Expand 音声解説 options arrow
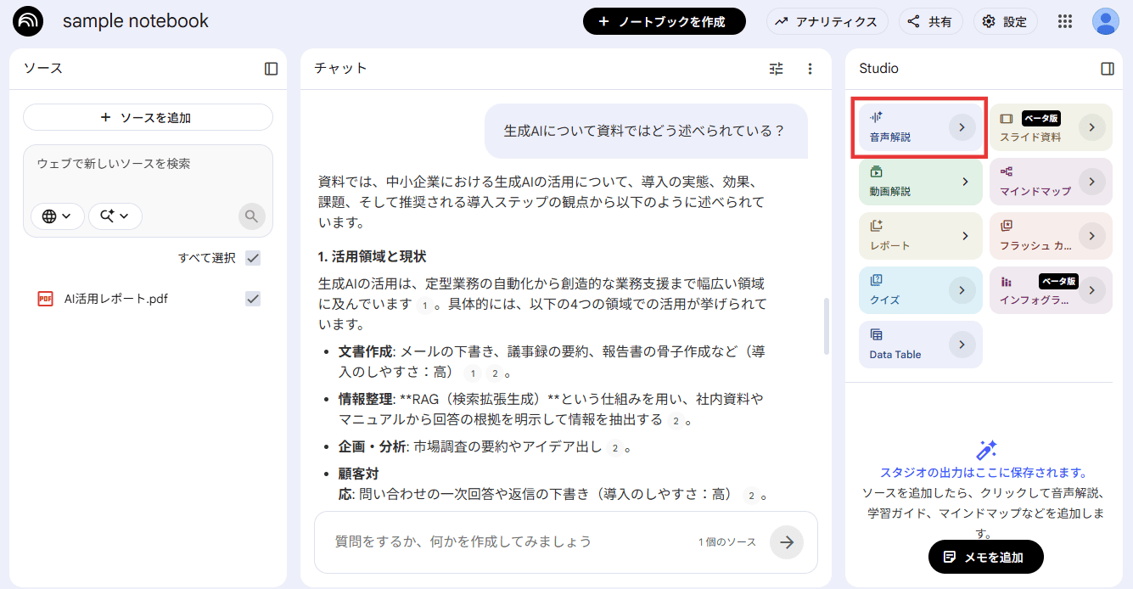1133x589 pixels. point(962,127)
